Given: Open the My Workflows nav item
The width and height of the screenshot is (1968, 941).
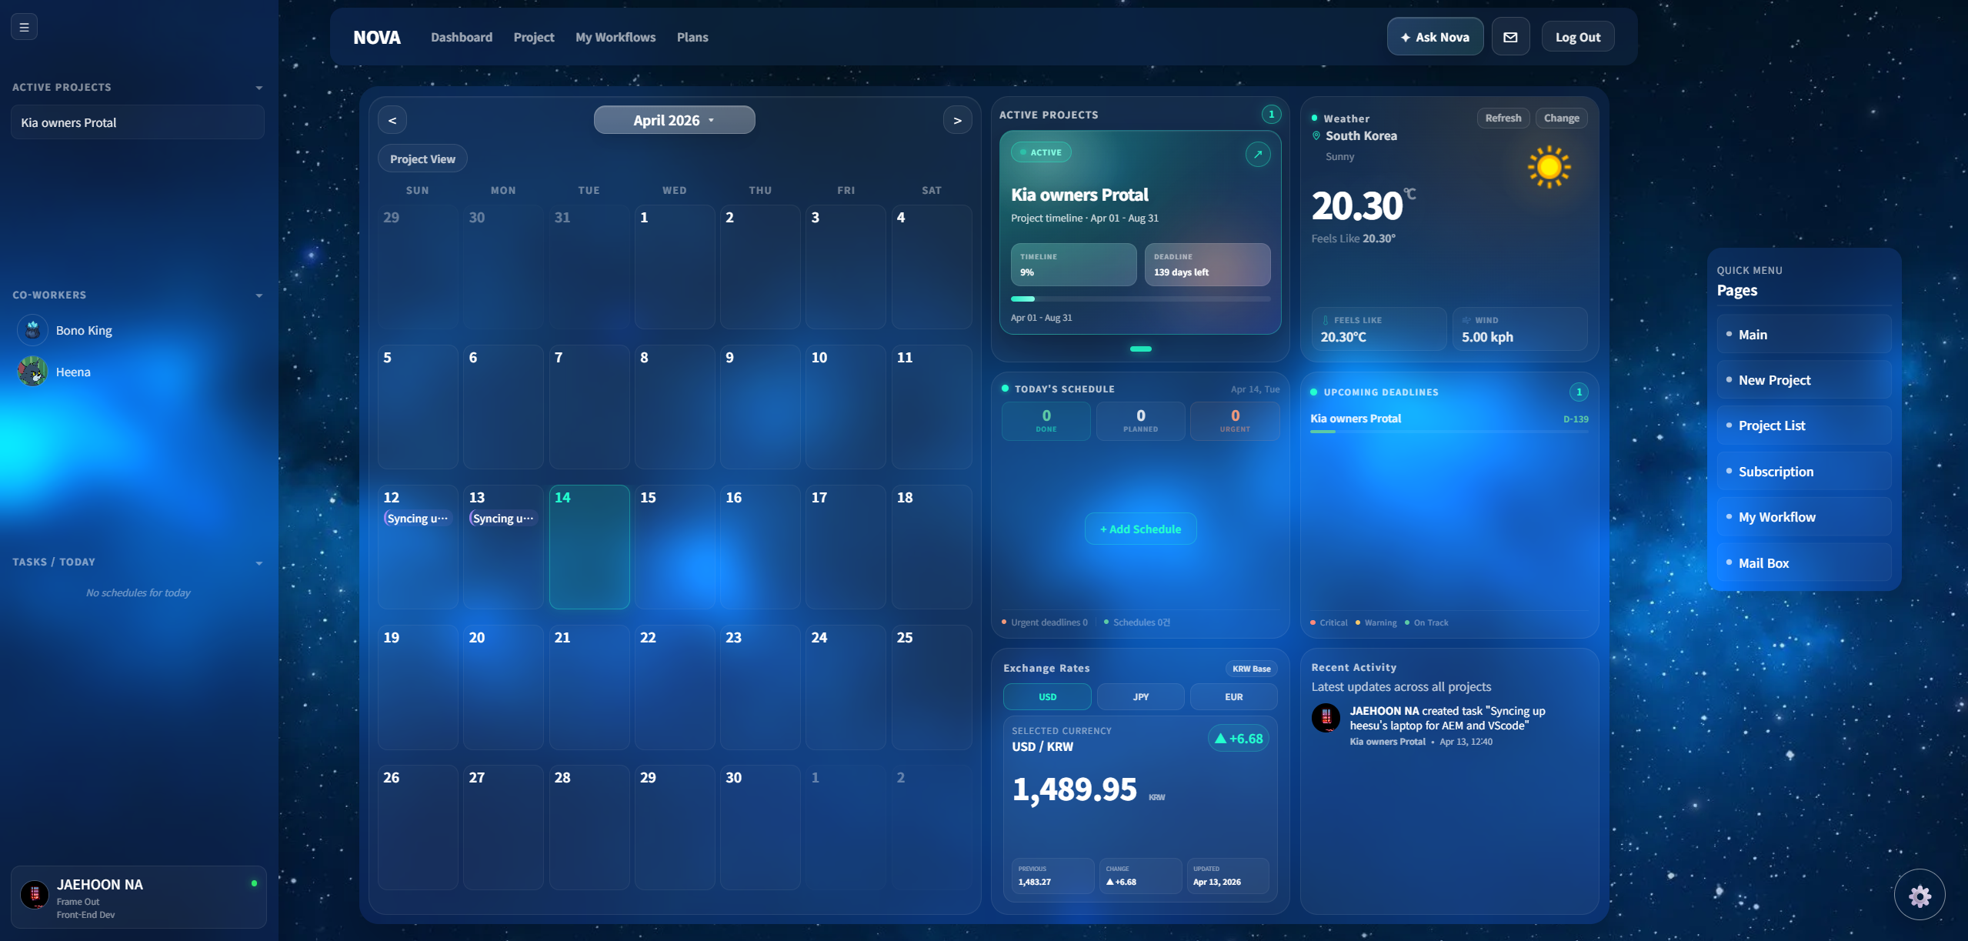Looking at the screenshot, I should (615, 37).
